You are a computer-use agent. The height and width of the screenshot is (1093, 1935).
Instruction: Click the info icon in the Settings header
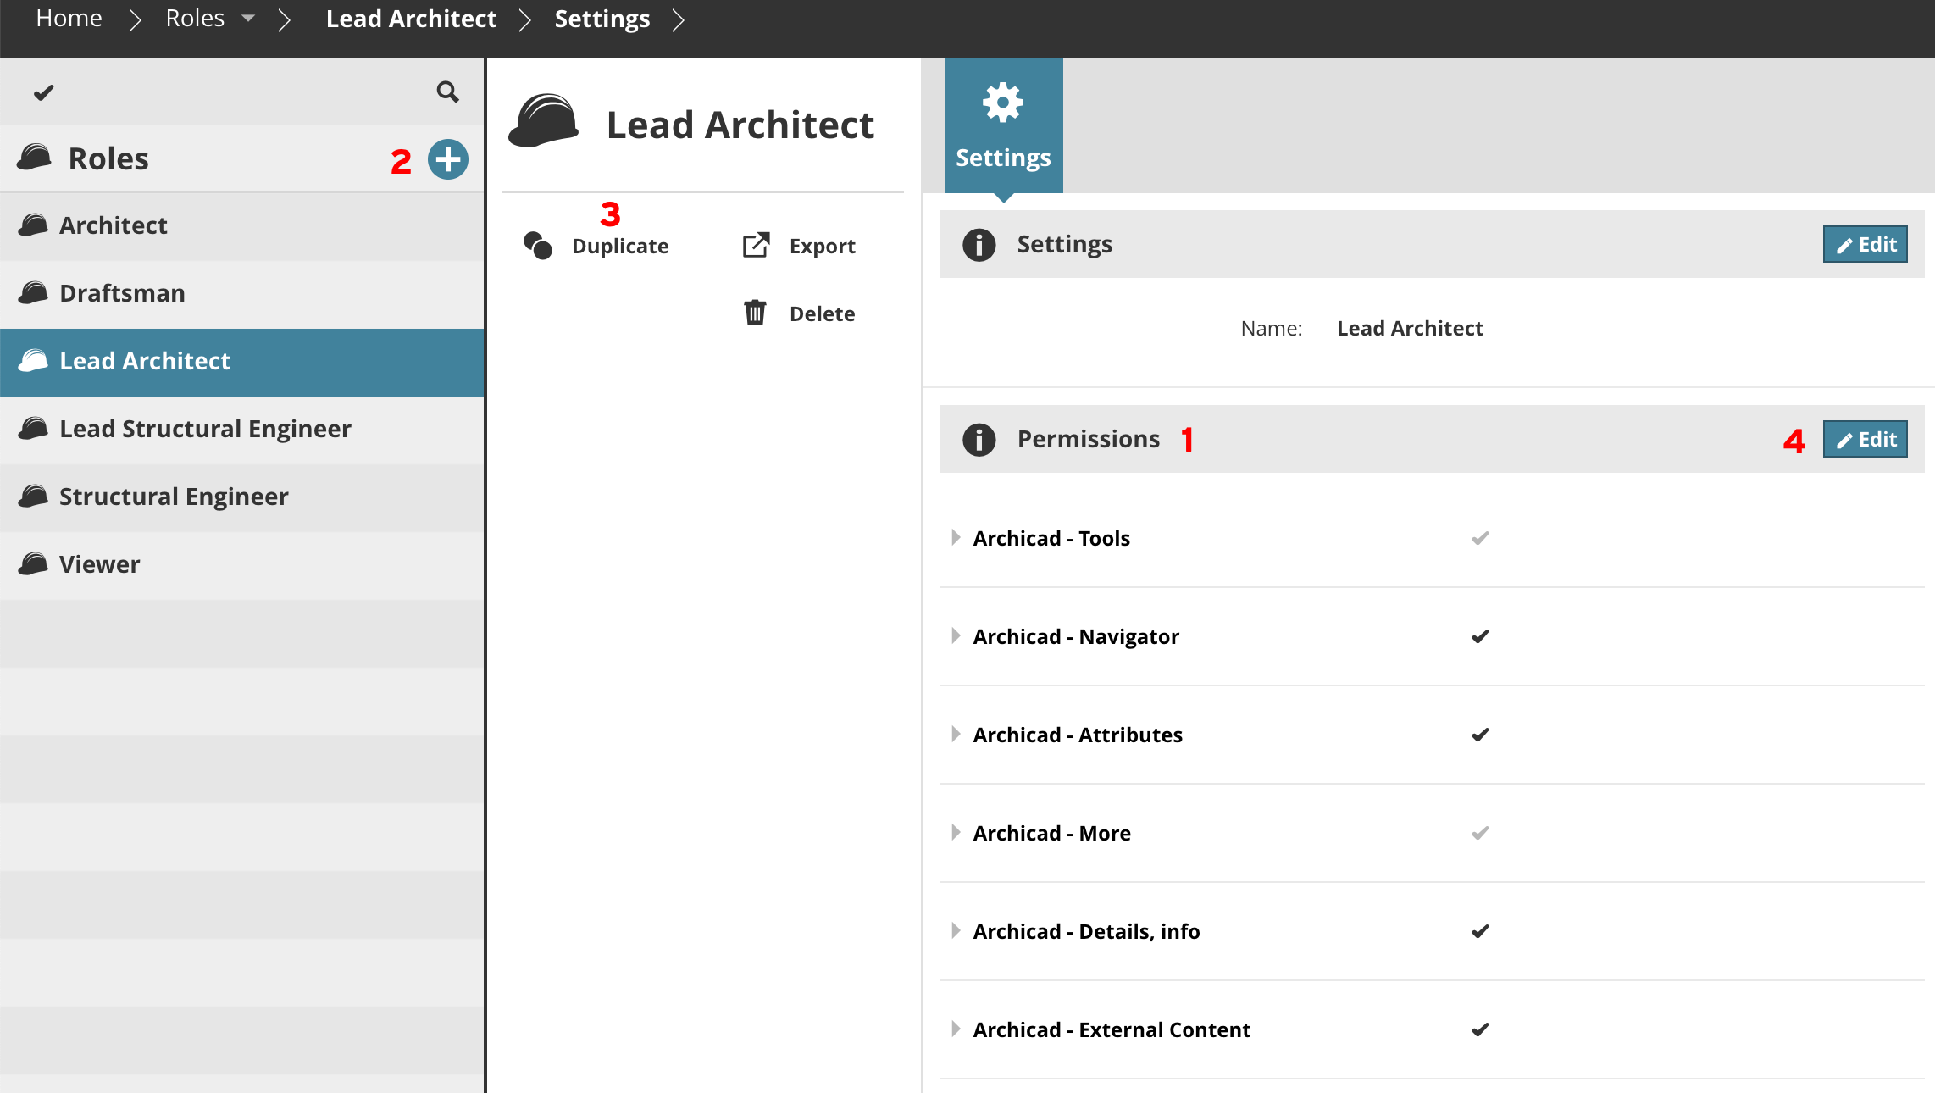[979, 245]
